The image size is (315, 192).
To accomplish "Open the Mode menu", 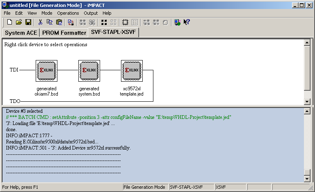I will coord(47,13).
